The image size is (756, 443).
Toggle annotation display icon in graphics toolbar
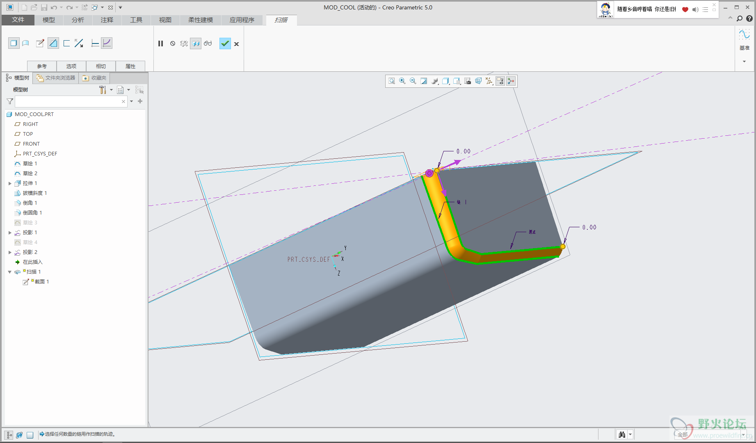tap(500, 81)
